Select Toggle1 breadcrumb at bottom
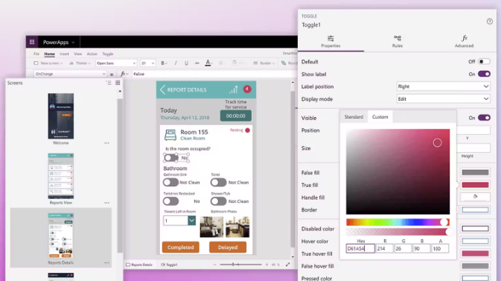 click(169, 265)
